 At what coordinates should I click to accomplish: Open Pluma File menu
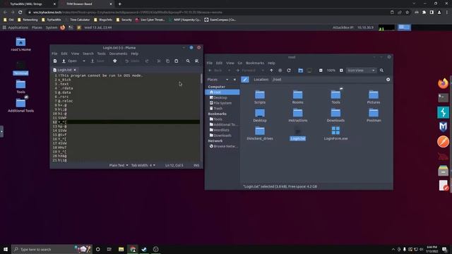(54, 54)
